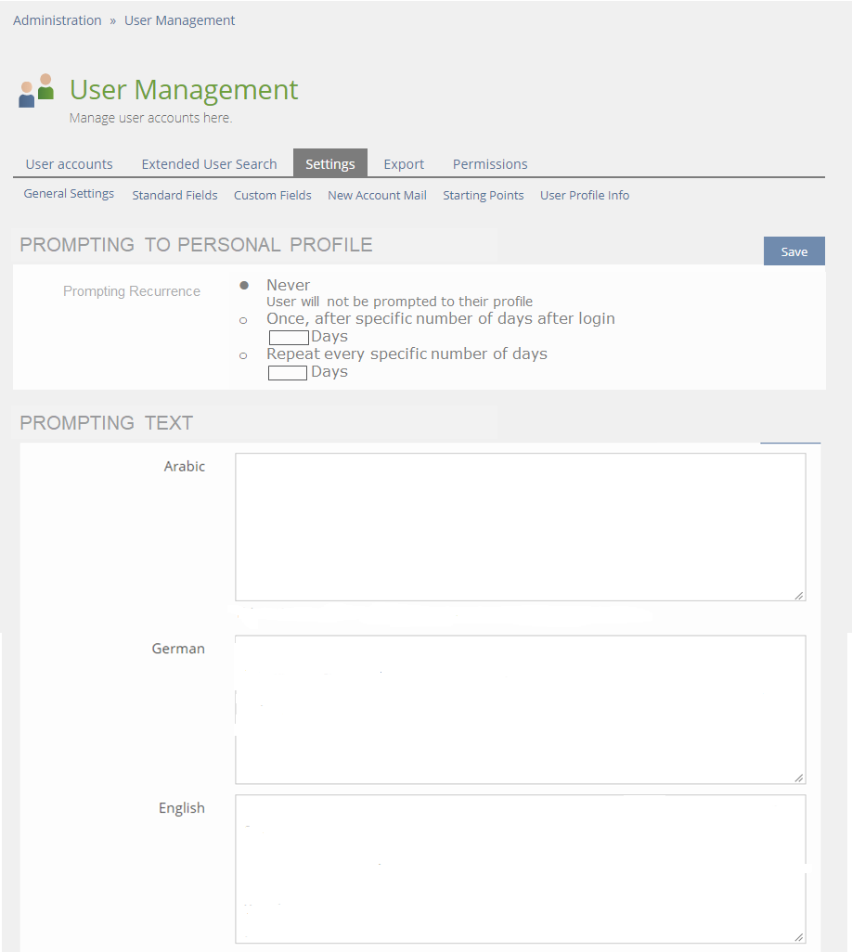
Task: Open the User accounts tab
Action: [70, 164]
